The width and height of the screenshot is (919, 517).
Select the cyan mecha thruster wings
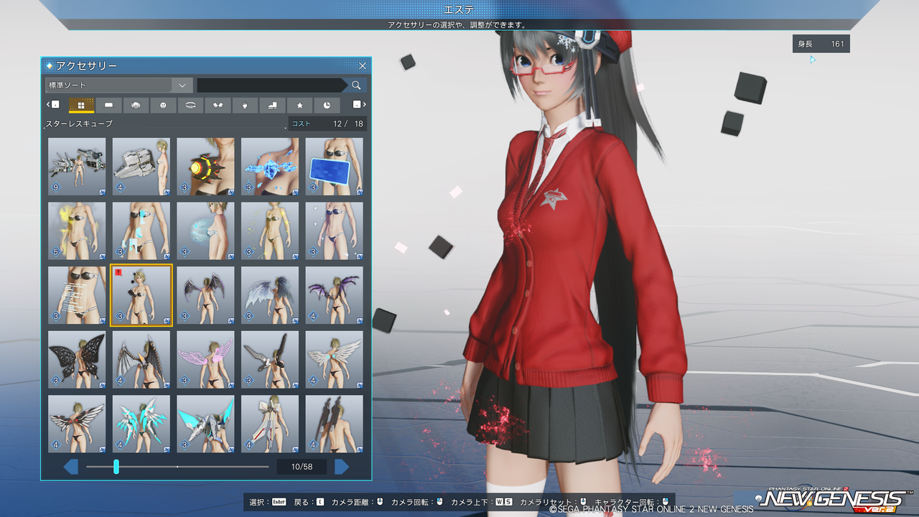(205, 424)
